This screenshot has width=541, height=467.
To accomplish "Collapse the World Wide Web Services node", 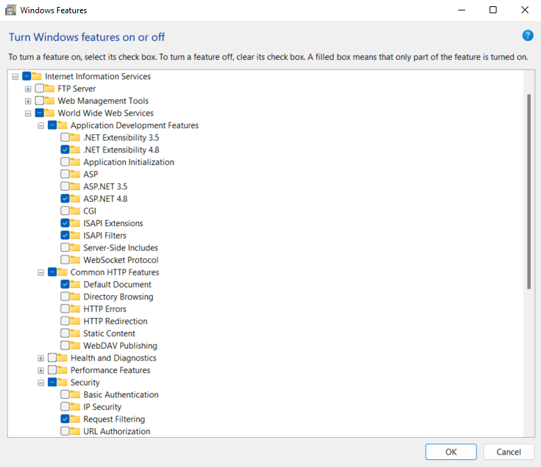I will click(28, 113).
